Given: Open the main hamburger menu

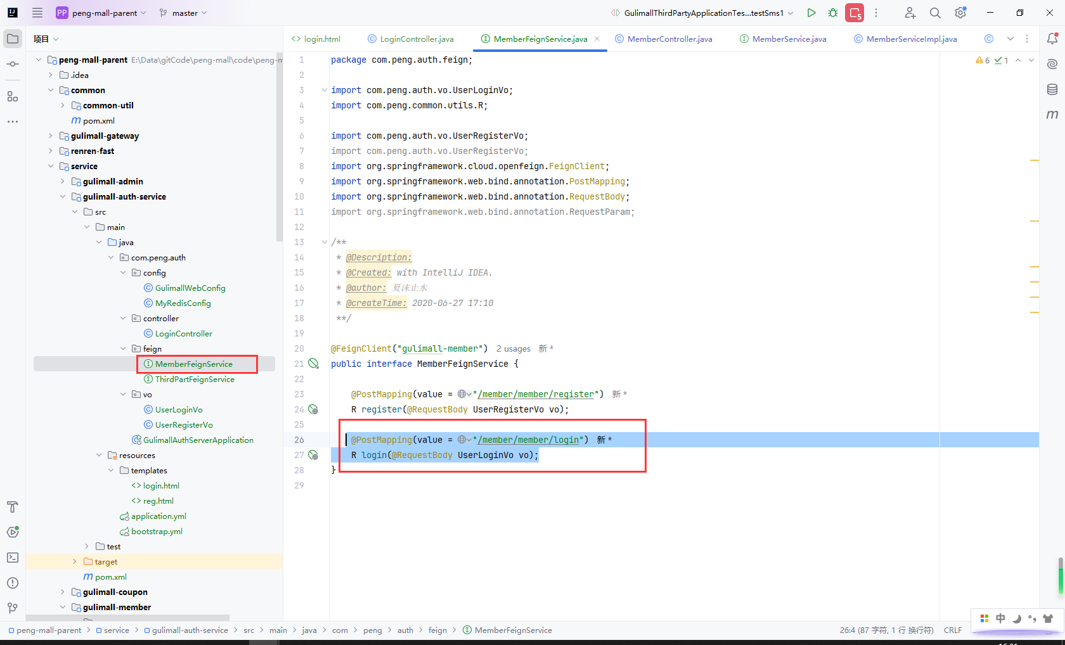Looking at the screenshot, I should 37,13.
